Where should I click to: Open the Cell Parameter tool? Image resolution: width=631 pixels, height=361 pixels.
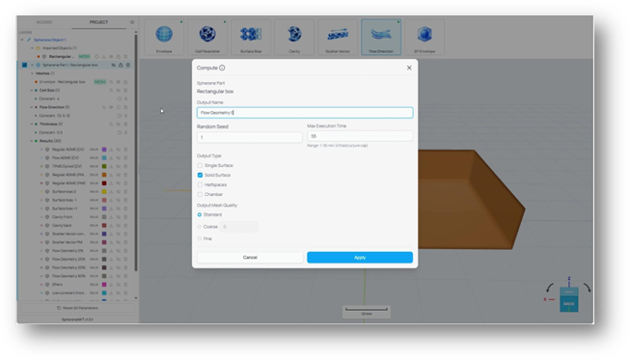tap(207, 37)
